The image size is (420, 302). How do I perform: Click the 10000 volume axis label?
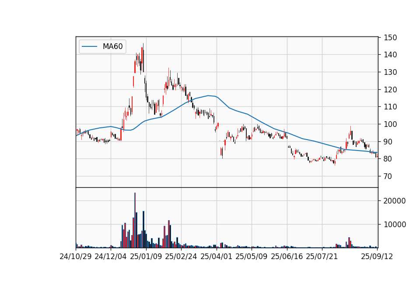395,224
